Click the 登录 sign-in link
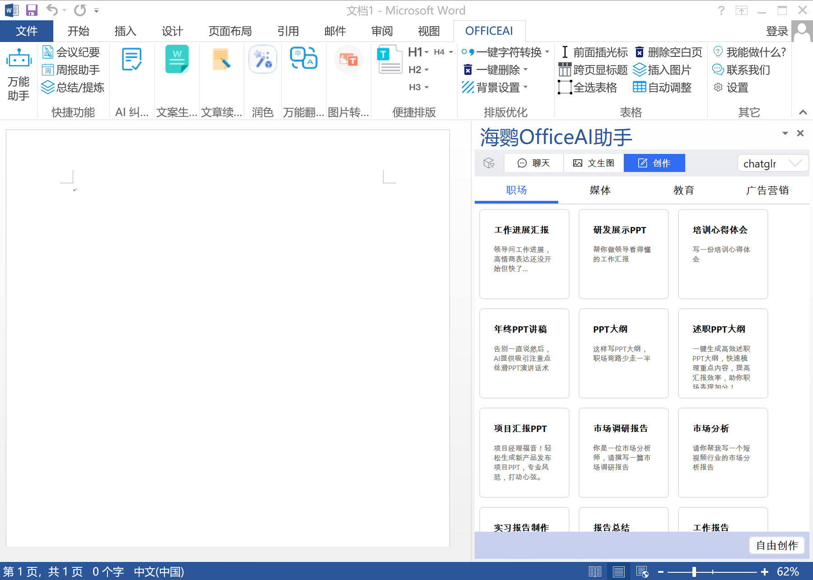Image resolution: width=813 pixels, height=580 pixels. [x=778, y=31]
